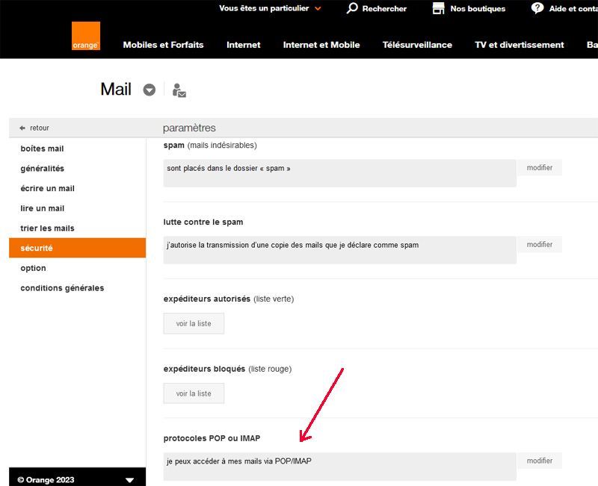Select 'boîtes mail' in sidebar
This screenshot has width=598, height=486.
point(42,149)
